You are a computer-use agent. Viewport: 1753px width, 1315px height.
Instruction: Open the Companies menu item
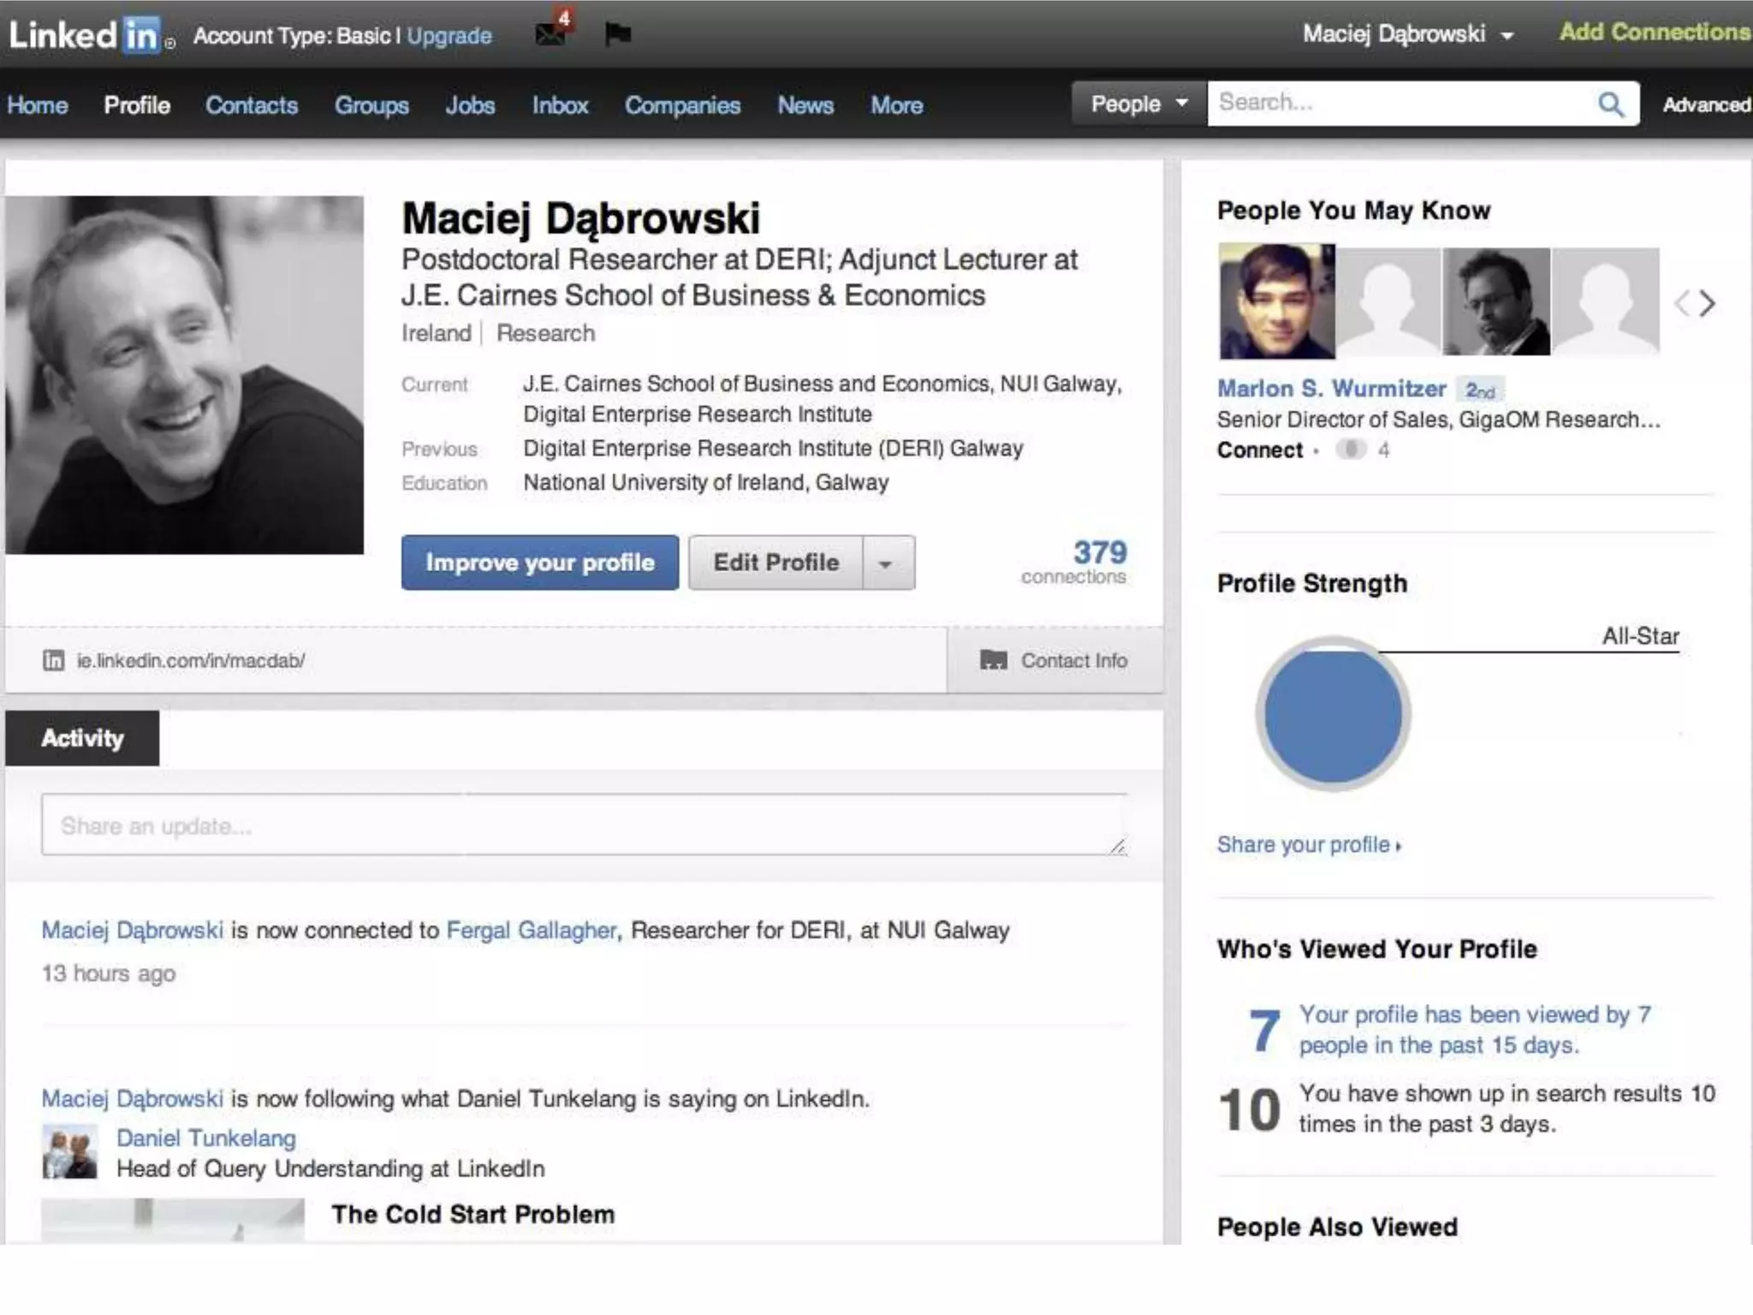click(682, 105)
